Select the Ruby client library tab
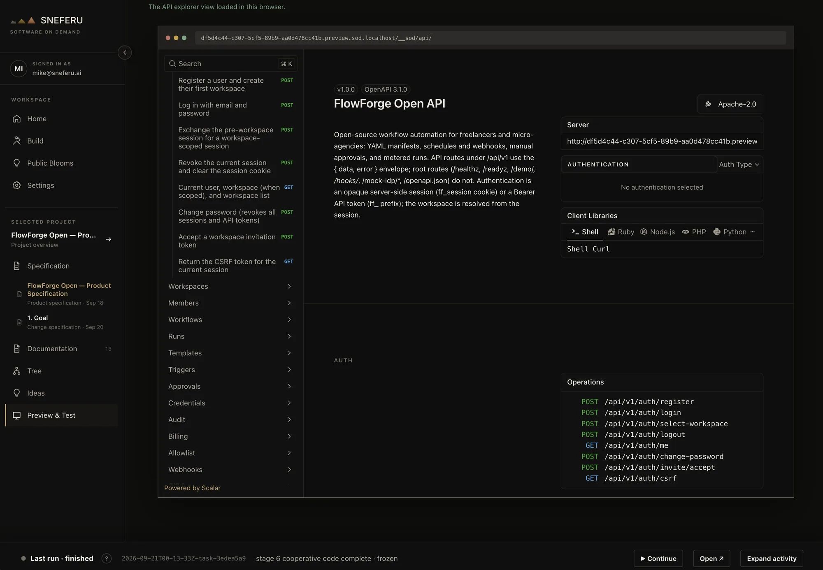The image size is (823, 570). pyautogui.click(x=621, y=232)
